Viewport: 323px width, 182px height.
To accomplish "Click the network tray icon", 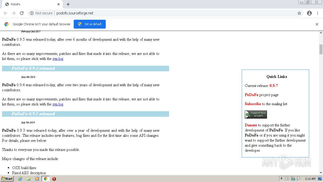I will tap(293, 179).
